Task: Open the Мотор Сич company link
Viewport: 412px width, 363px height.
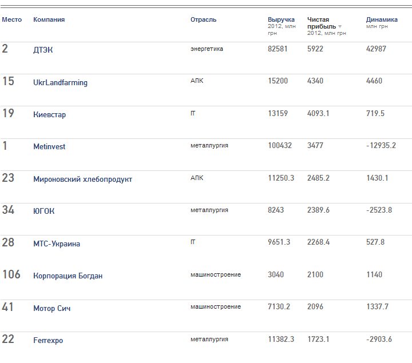Action: tap(51, 308)
